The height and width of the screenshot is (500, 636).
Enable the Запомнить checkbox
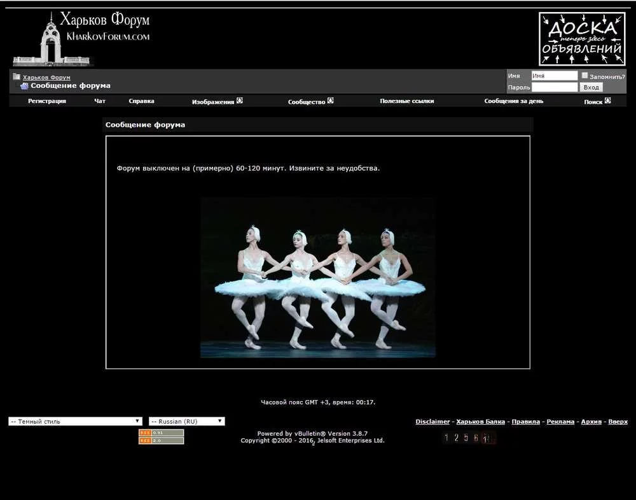click(585, 76)
